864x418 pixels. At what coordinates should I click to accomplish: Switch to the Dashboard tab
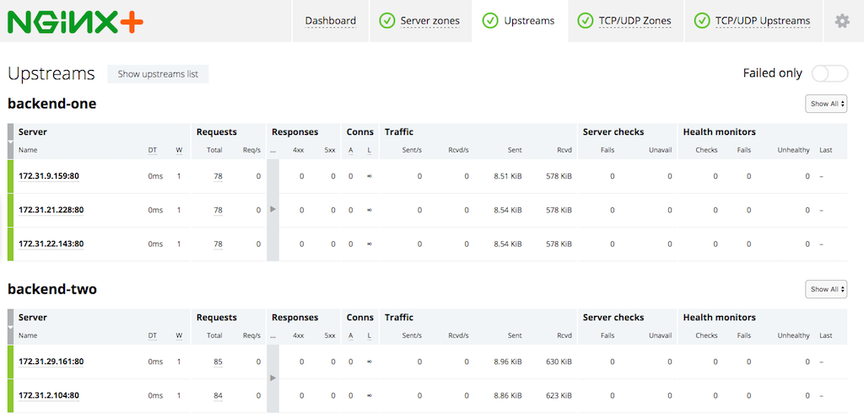click(331, 21)
